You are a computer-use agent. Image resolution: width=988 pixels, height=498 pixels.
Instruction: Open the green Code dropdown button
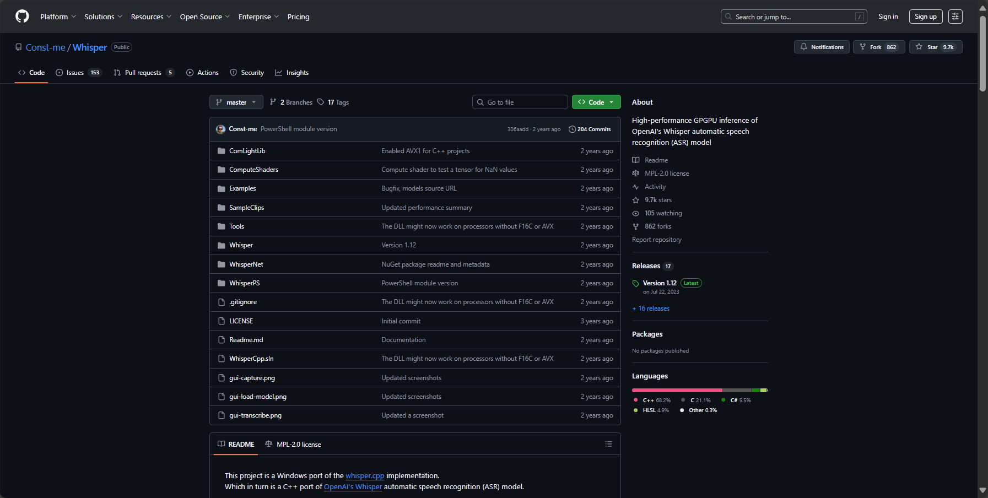(596, 102)
